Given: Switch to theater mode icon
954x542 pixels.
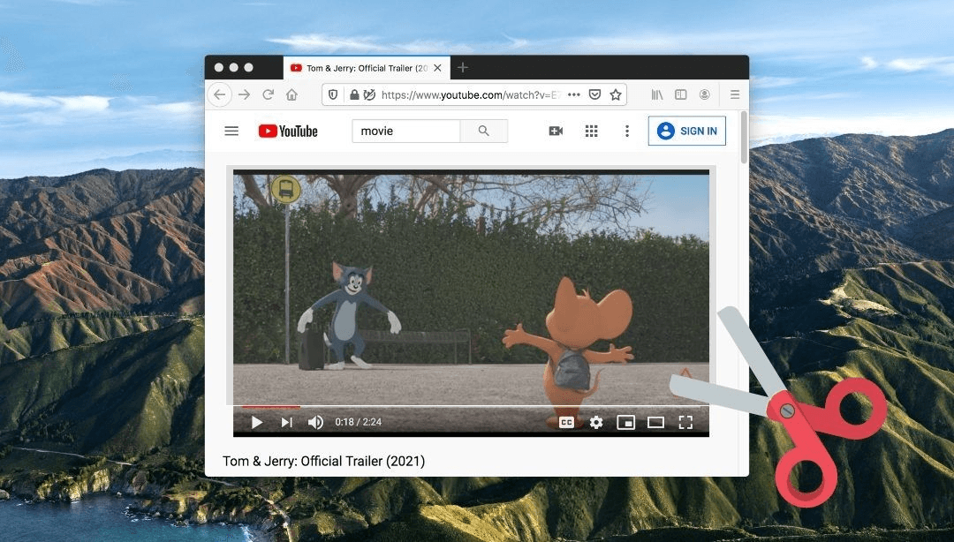Looking at the screenshot, I should (655, 422).
